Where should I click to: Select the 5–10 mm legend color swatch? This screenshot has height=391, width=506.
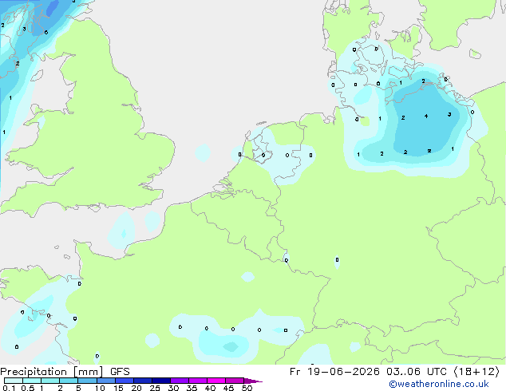click(88, 381)
